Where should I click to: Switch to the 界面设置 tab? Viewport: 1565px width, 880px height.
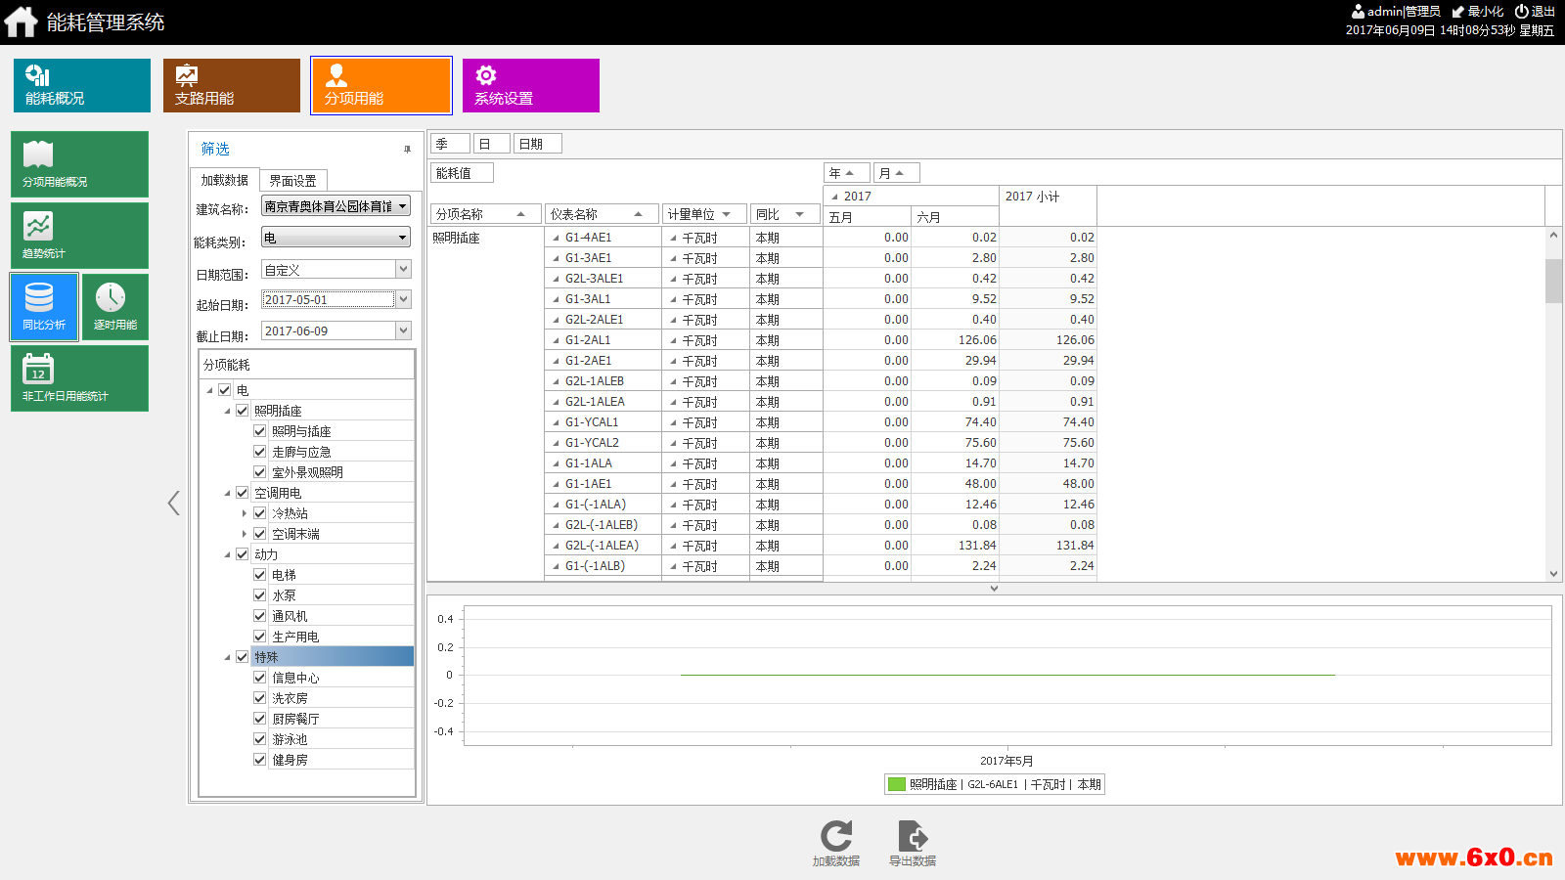292,181
